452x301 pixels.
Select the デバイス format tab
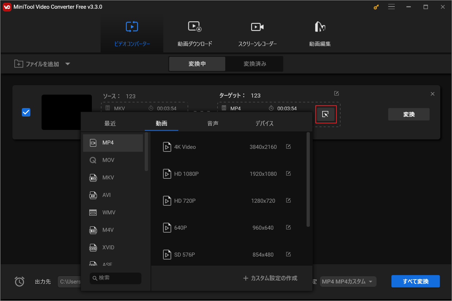coord(264,123)
